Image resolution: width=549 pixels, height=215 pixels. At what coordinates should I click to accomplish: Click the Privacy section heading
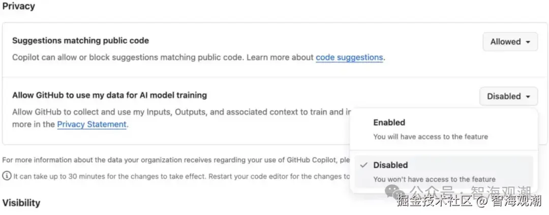point(19,6)
